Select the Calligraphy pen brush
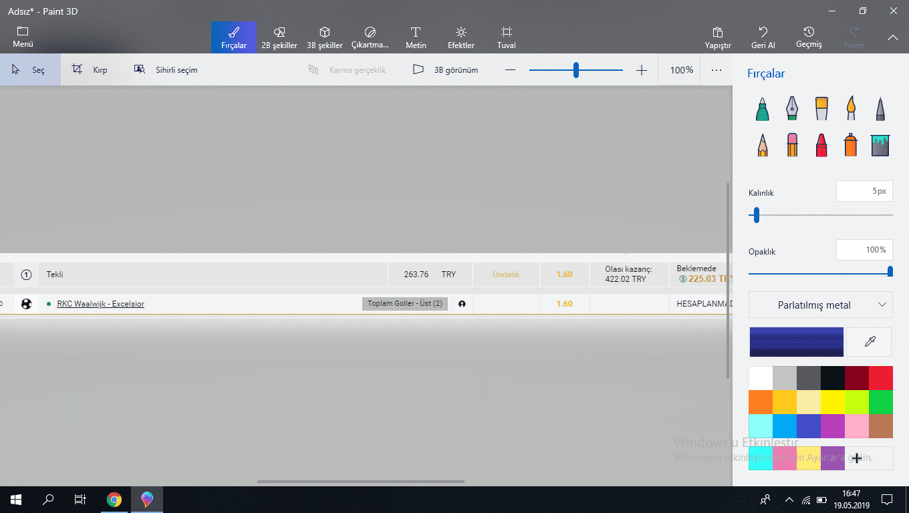 (792, 108)
